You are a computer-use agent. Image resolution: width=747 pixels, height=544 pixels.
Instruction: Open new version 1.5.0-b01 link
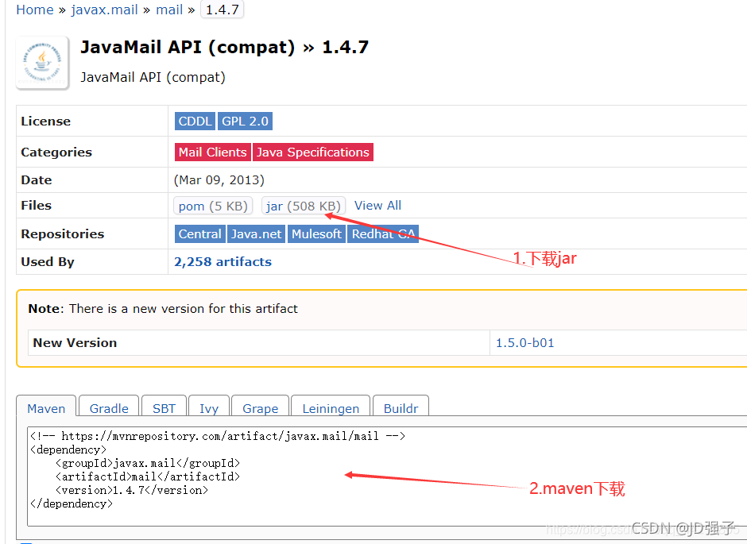[525, 342]
